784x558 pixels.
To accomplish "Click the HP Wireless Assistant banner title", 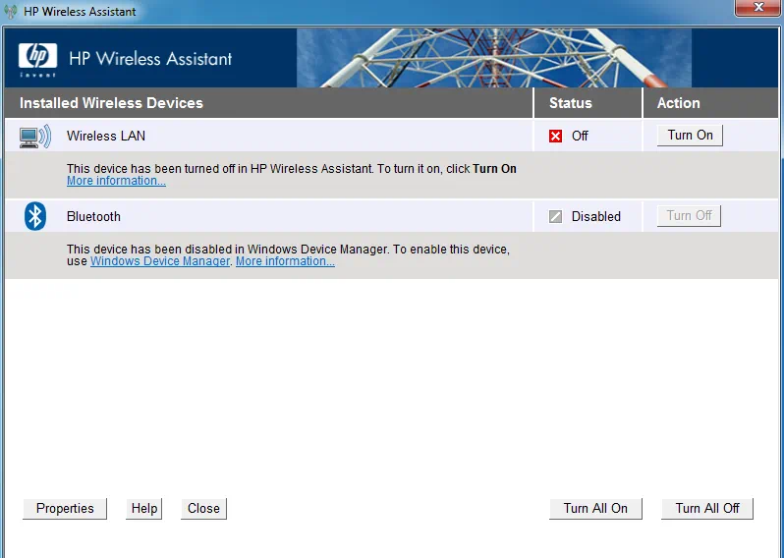I will [150, 59].
